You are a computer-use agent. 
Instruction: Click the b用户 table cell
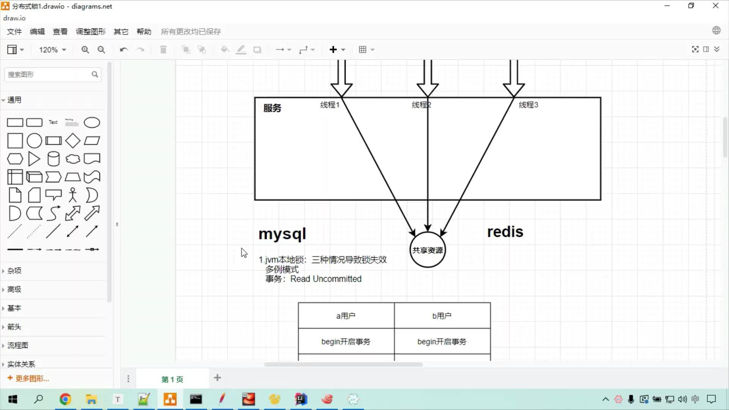click(442, 316)
